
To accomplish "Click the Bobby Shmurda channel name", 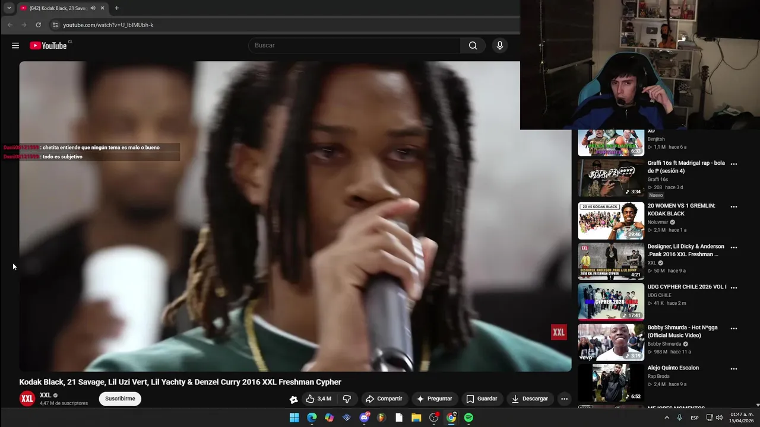I will [x=664, y=344].
